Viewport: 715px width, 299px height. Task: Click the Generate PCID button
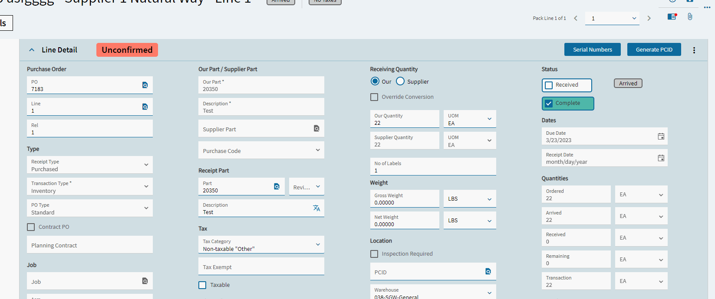[654, 50]
